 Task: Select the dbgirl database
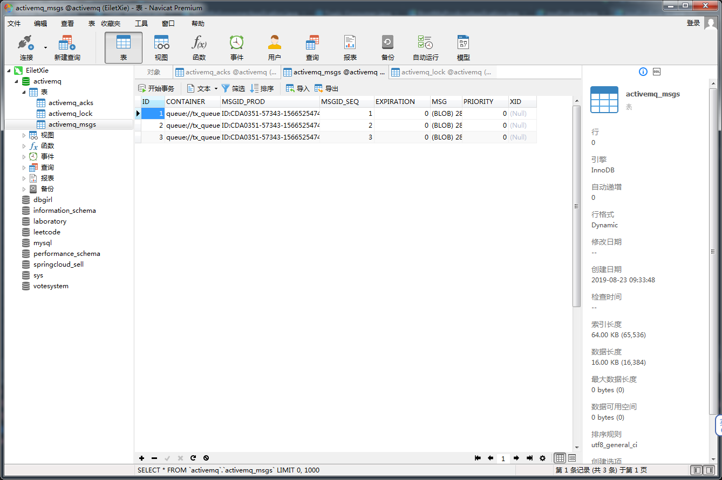(43, 200)
